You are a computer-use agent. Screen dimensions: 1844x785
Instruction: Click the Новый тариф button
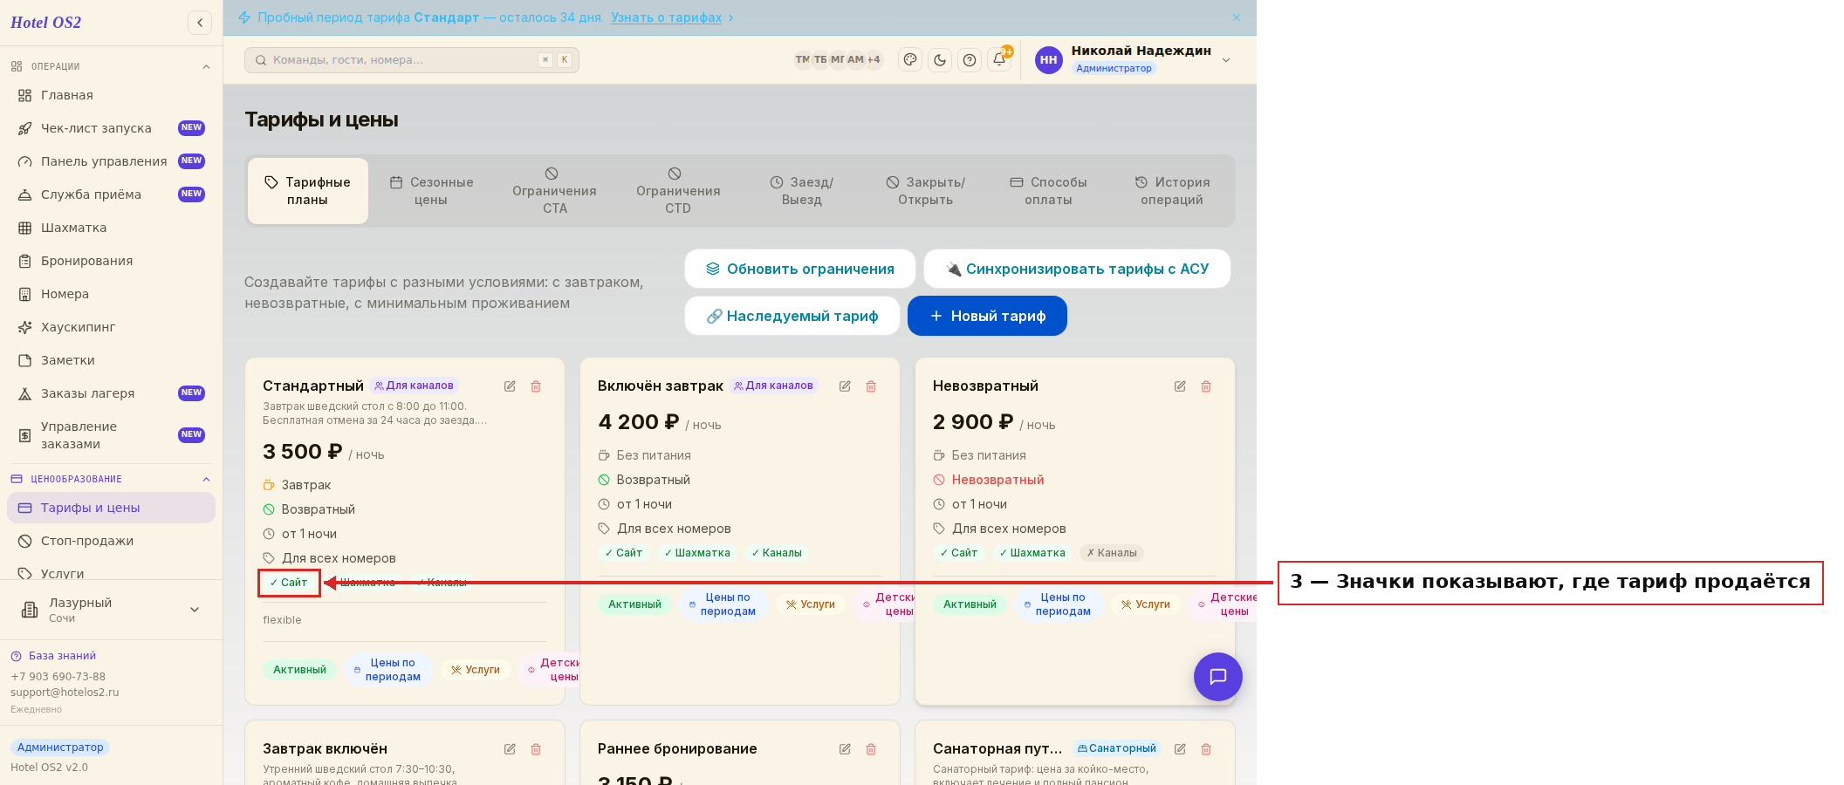[987, 316]
